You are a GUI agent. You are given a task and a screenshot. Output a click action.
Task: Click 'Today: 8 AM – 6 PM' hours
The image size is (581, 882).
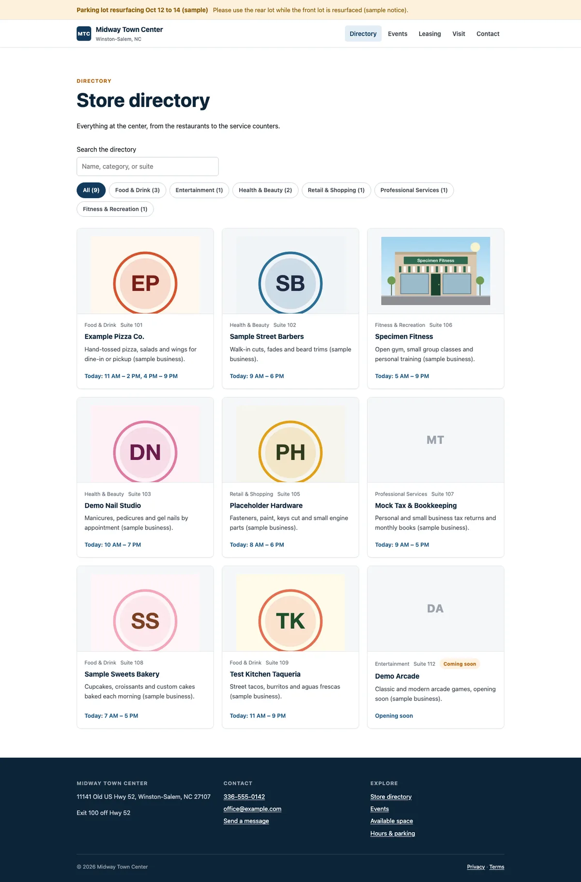(x=257, y=545)
